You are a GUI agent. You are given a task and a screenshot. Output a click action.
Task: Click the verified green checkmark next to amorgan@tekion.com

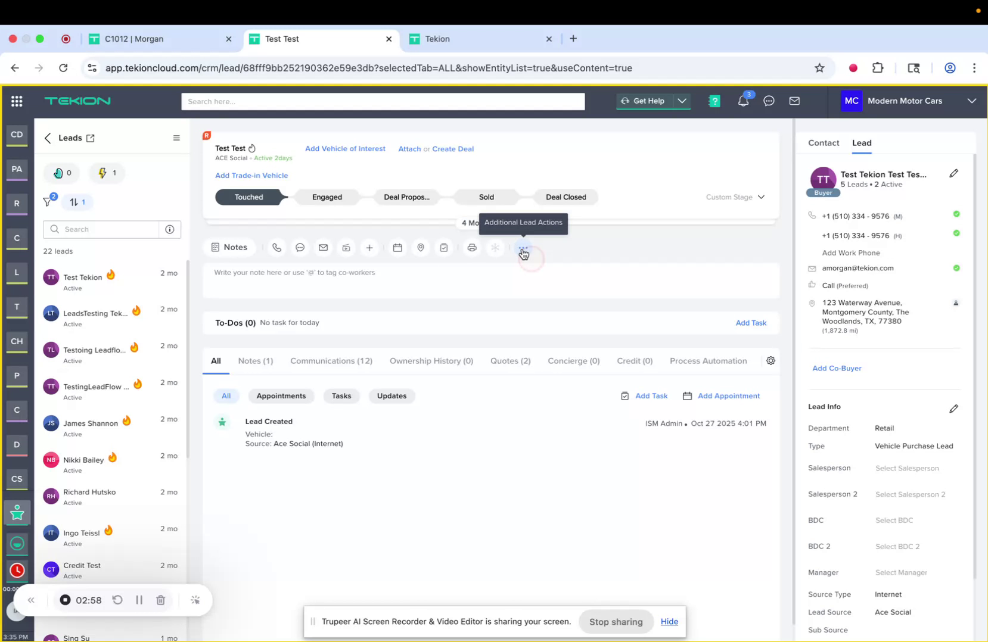click(x=957, y=268)
